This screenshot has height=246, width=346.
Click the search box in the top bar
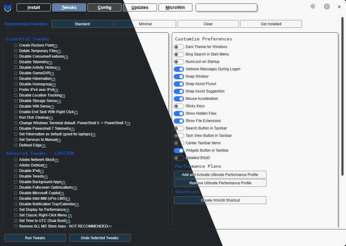click(x=226, y=7)
